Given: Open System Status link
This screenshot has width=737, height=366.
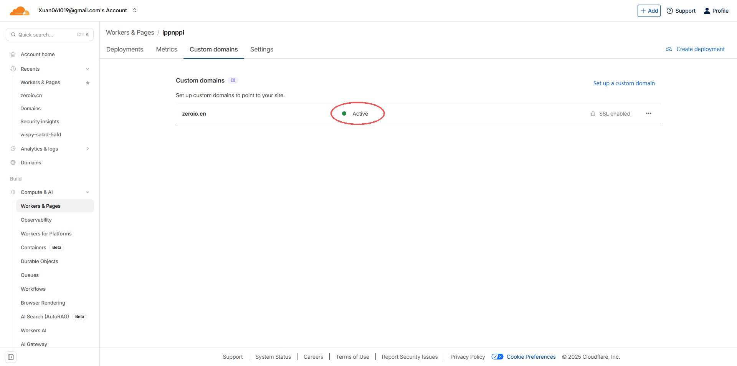Looking at the screenshot, I should coord(273,357).
